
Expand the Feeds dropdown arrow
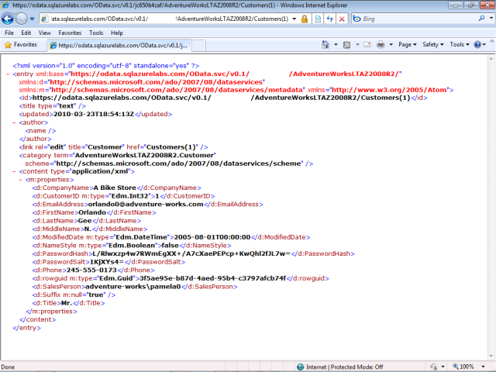(x=357, y=45)
